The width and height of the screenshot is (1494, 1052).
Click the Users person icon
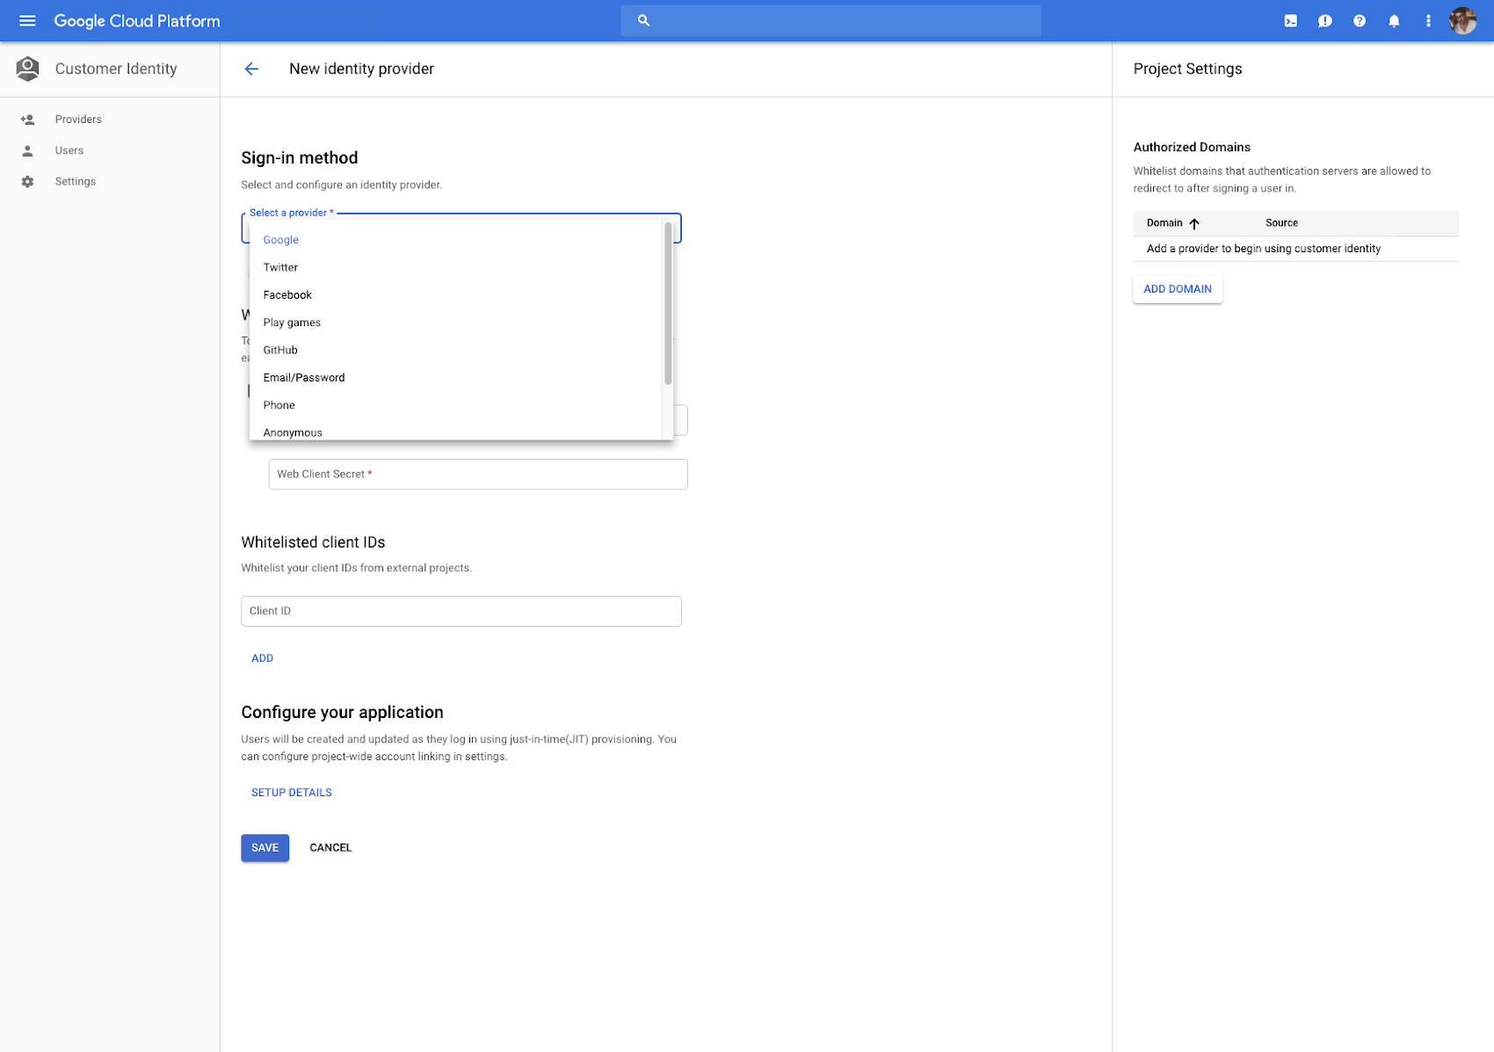tap(27, 150)
